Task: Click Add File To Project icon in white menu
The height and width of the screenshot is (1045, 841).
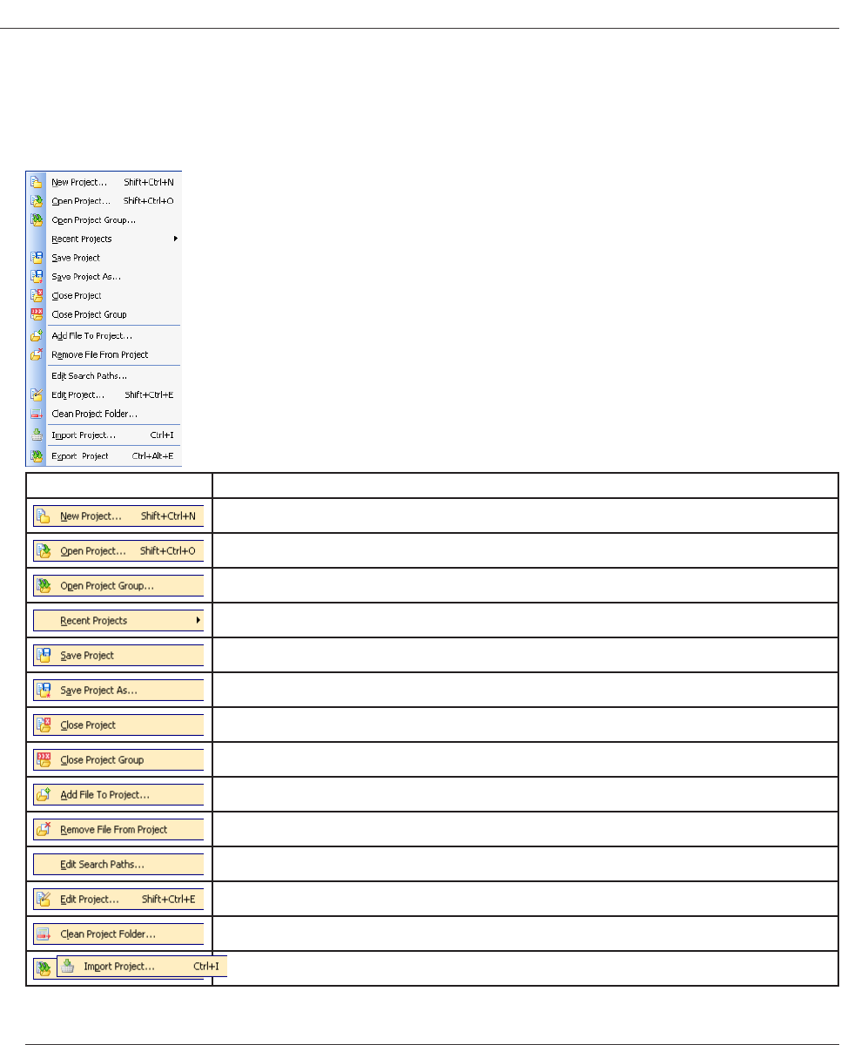Action: [x=36, y=335]
